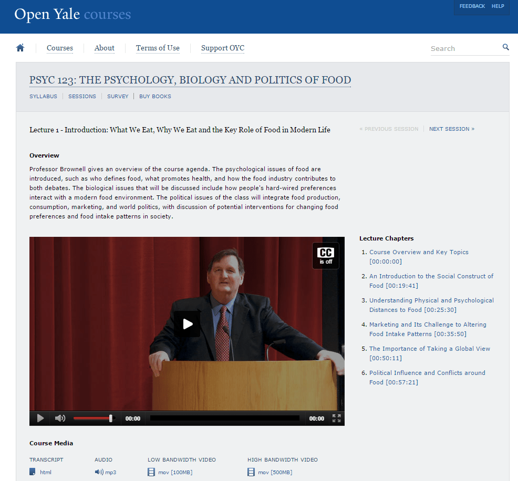Click the home icon in navigation bar
Viewport: 518px width, 481px height.
20,48
